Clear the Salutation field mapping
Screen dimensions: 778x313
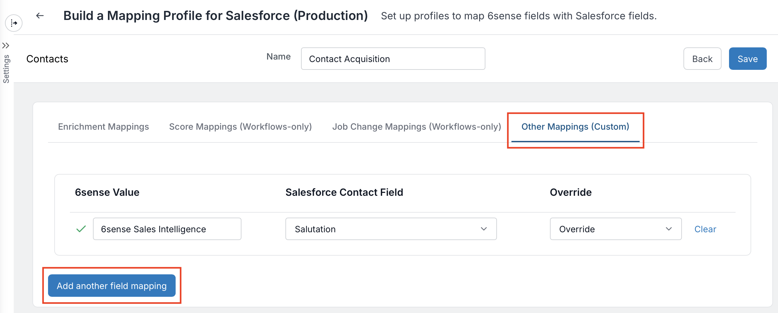tap(705, 229)
